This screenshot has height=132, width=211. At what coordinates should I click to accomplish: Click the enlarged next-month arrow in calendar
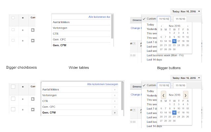click(x=185, y=95)
